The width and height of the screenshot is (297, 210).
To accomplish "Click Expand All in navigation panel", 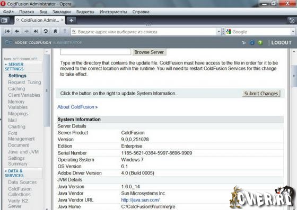I will pos(11,59).
